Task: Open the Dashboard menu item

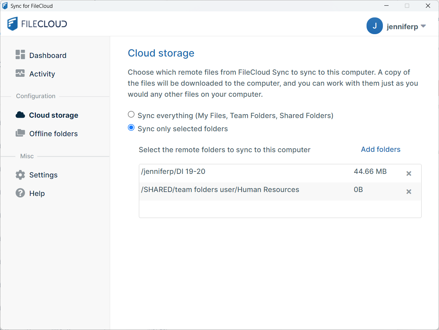Action: pos(48,55)
